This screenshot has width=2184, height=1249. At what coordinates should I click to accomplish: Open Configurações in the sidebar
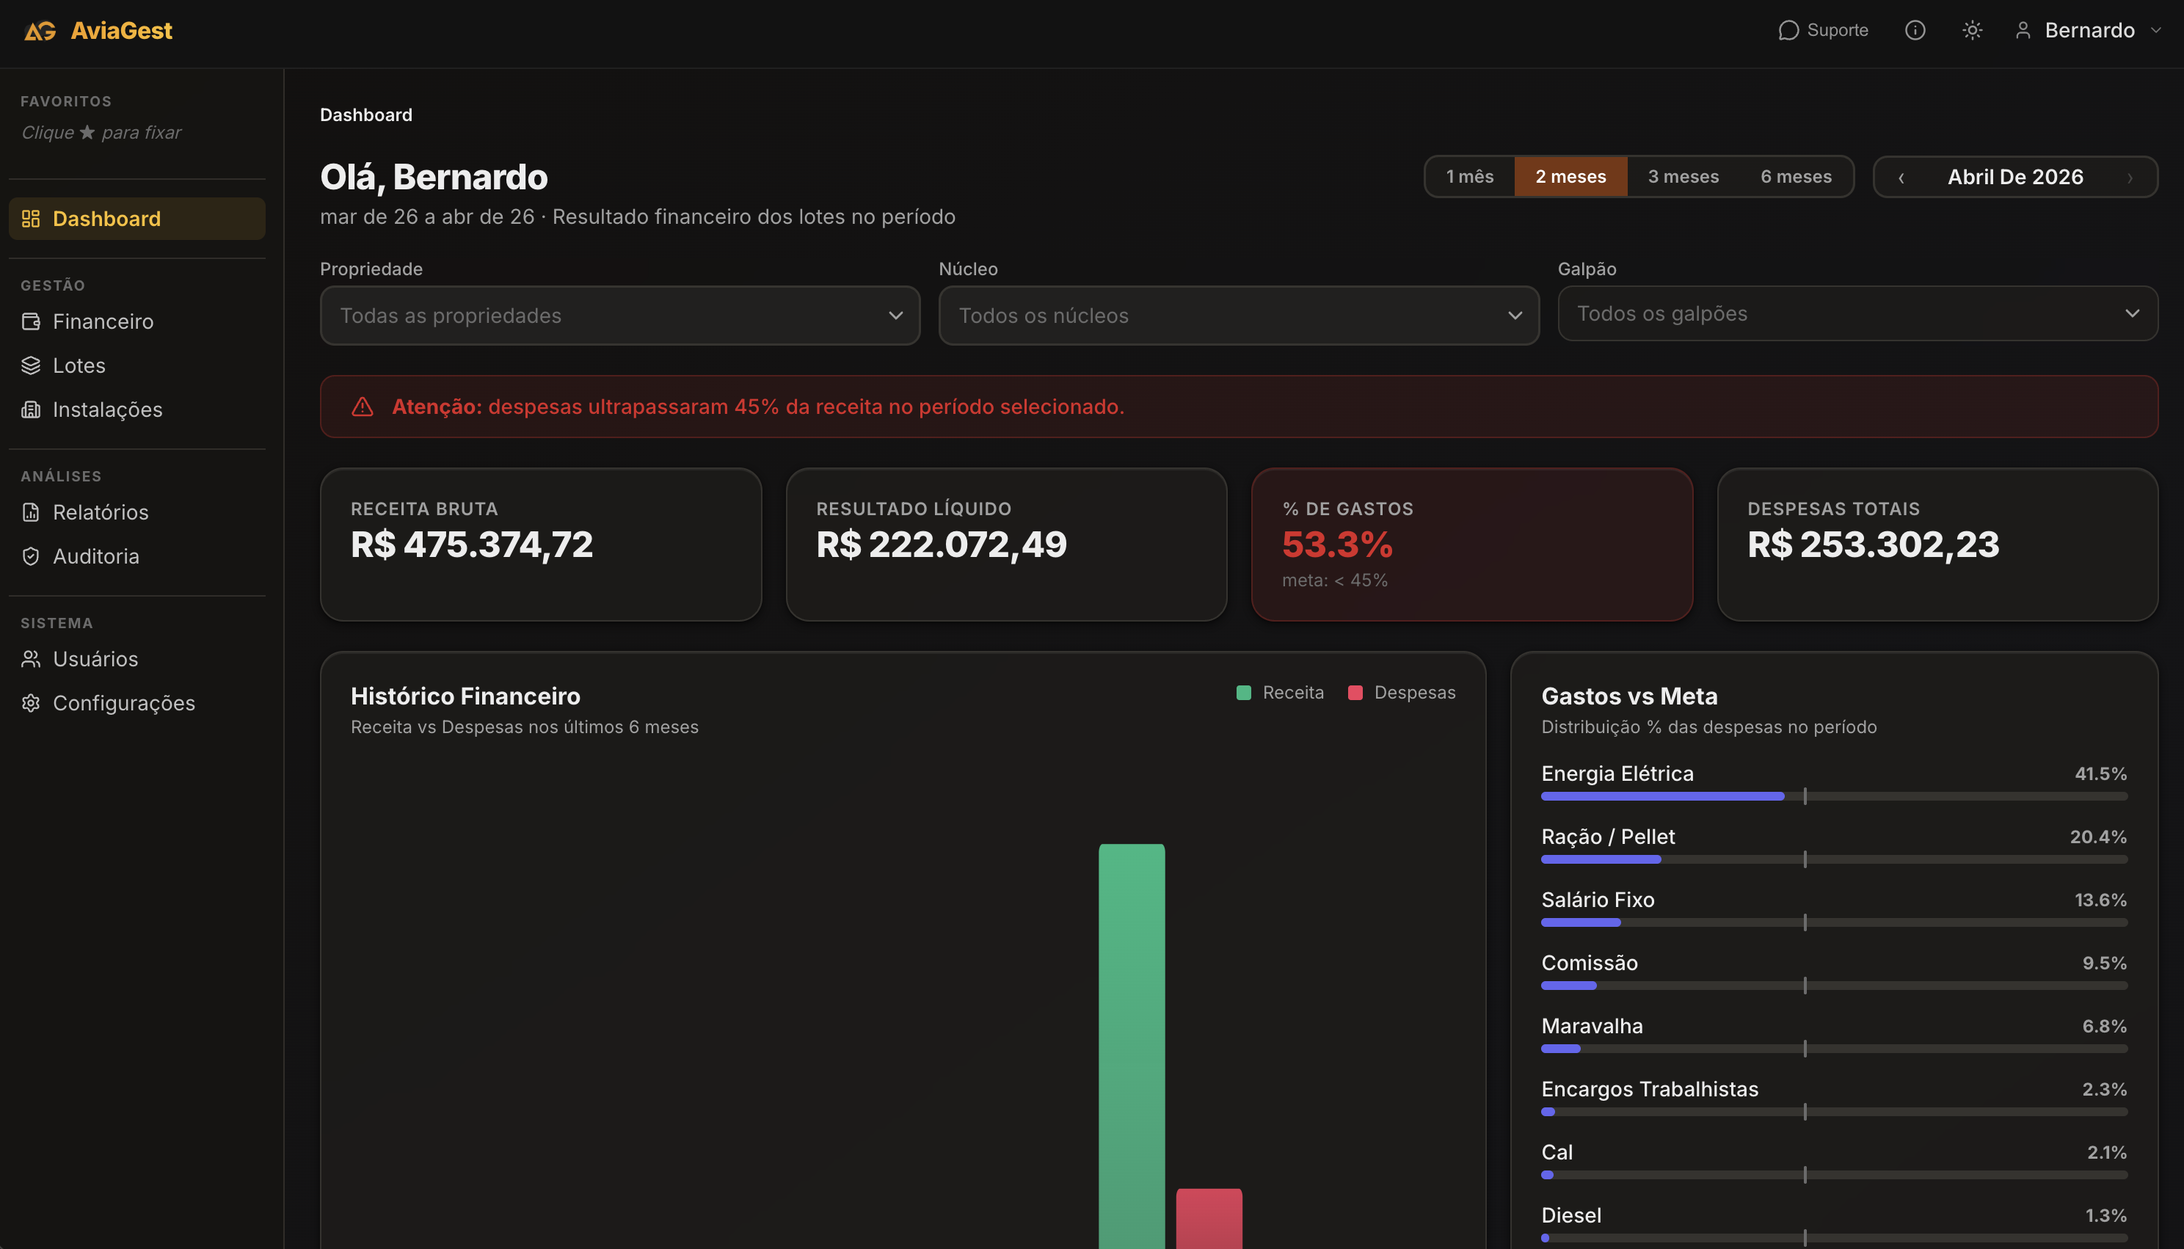pyautogui.click(x=137, y=702)
